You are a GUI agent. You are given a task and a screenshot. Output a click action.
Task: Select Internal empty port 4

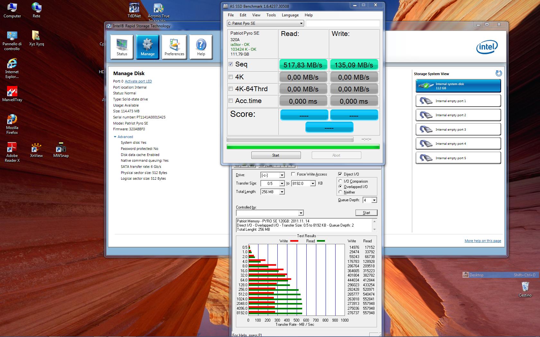[x=458, y=143]
